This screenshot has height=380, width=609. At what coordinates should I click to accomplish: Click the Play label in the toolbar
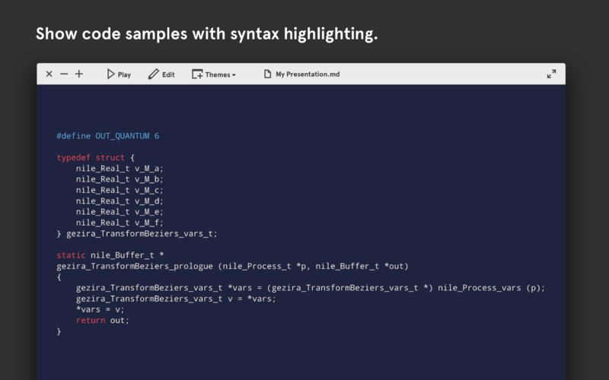point(124,74)
